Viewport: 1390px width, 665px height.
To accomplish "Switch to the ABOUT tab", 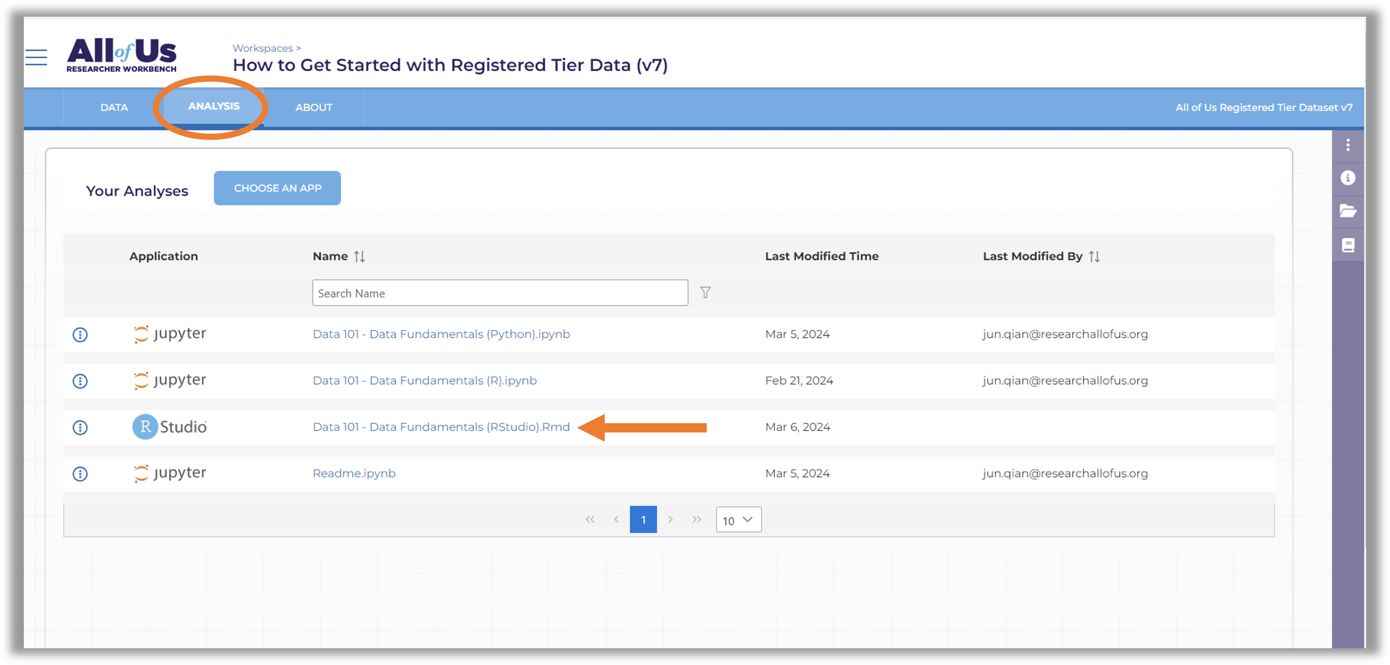I will pyautogui.click(x=313, y=107).
